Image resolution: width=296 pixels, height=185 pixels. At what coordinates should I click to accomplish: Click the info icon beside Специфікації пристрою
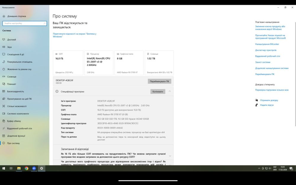coord(57,91)
